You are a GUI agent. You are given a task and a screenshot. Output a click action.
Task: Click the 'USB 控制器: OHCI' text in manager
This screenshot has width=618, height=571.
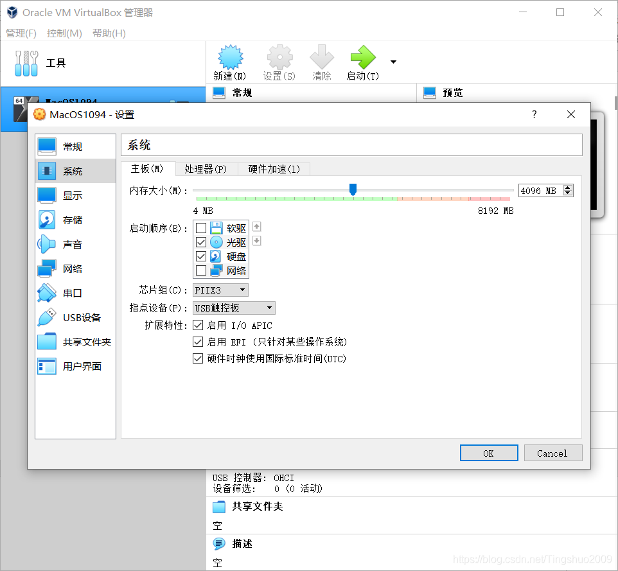pyautogui.click(x=253, y=478)
